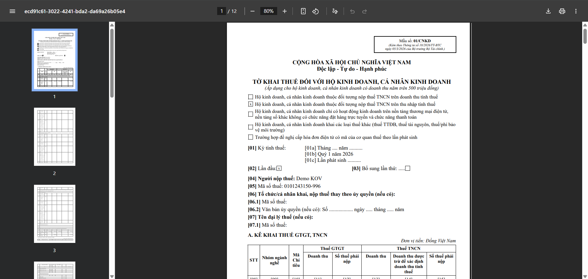Click the tax code 0101243150-996
This screenshot has height=279, width=588.
tap(302, 186)
